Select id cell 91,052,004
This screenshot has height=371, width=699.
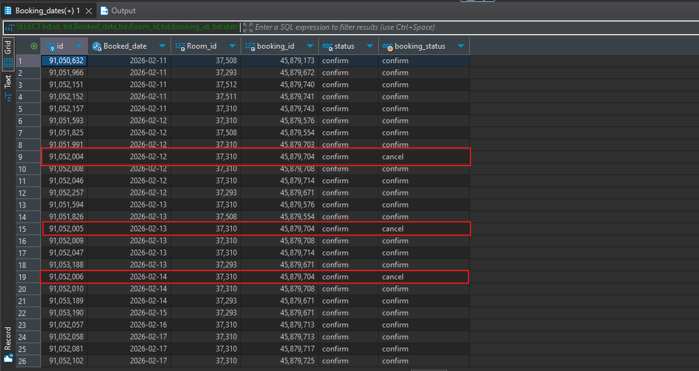click(64, 157)
